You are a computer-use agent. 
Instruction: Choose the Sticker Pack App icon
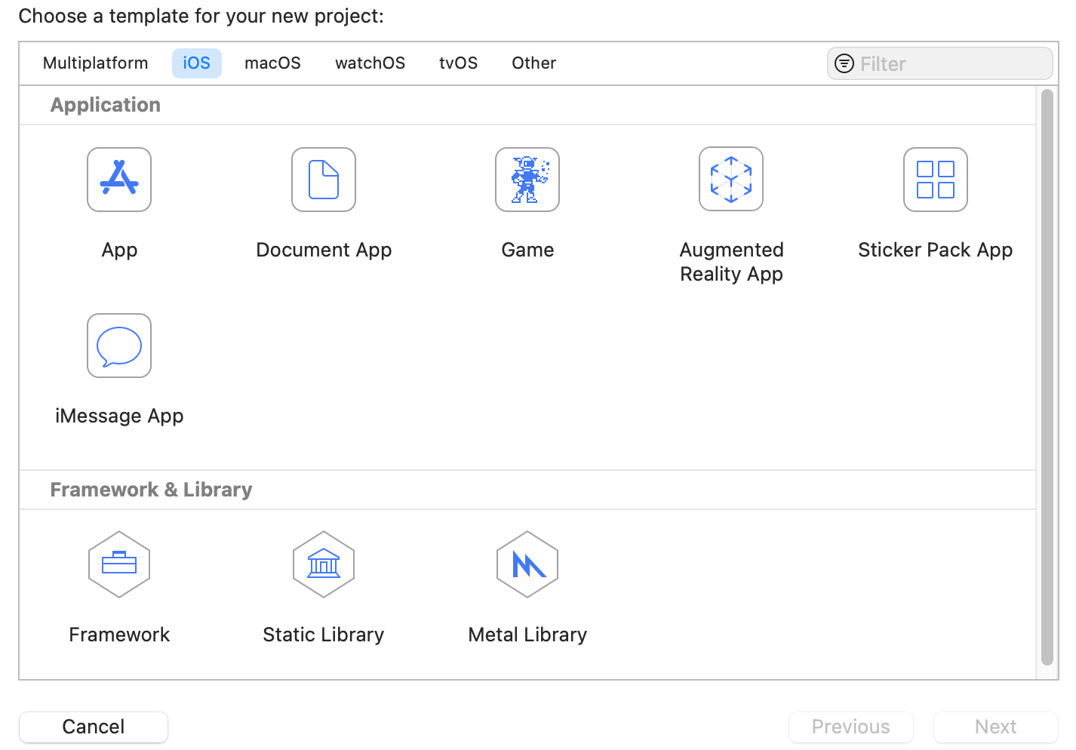pyautogui.click(x=936, y=180)
